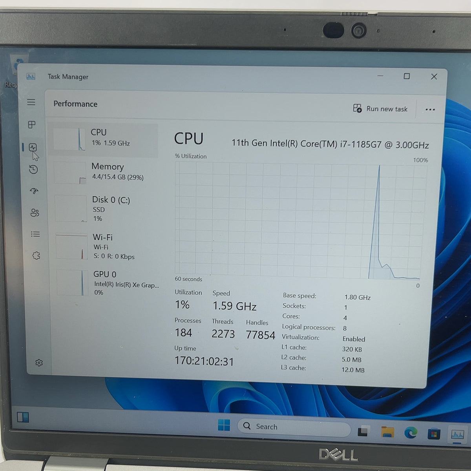Open the Processes page icon in sidebar
The image size is (471, 471).
click(32, 125)
